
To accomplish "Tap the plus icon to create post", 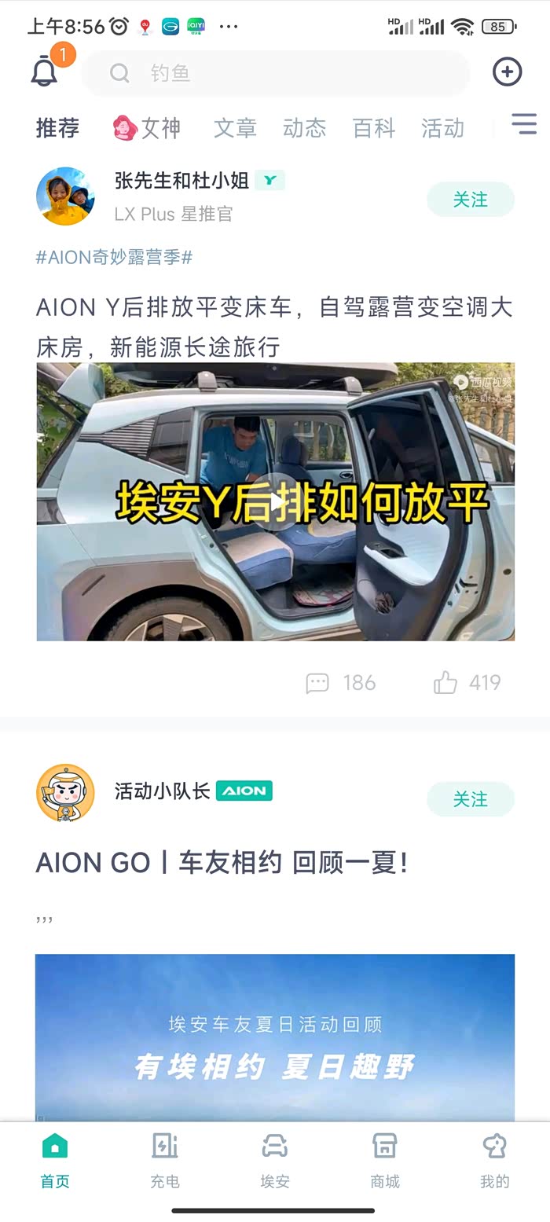I will [507, 72].
